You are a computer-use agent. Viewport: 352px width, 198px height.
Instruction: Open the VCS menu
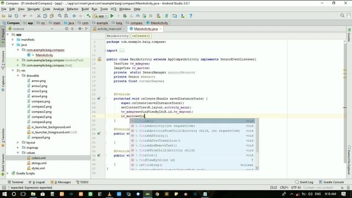pyautogui.click(x=113, y=9)
